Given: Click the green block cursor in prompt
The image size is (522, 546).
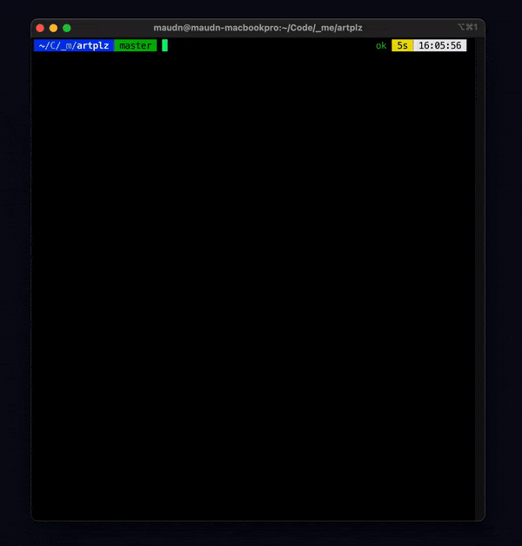Looking at the screenshot, I should click(x=164, y=45).
